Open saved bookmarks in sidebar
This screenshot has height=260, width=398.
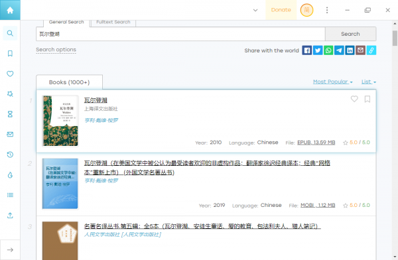(10, 53)
